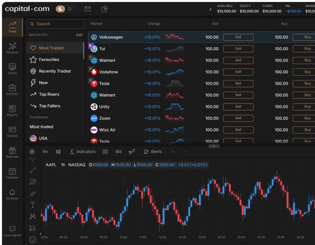Image resolution: width=315 pixels, height=245 pixels.
Task: Select the horizontal lines Fibonacci tool
Action: tap(32, 182)
